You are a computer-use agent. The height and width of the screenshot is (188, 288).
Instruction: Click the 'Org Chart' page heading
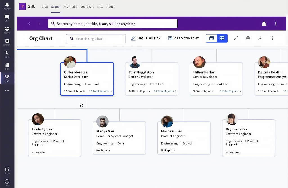(x=41, y=38)
